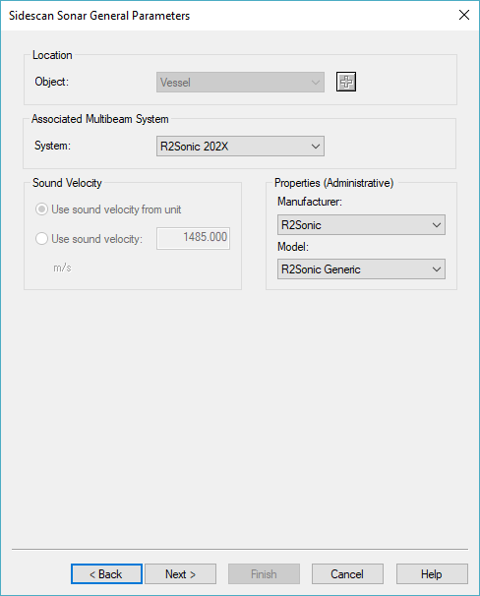Click the 'Model:' label
Image resolution: width=480 pixels, height=596 pixels.
[293, 247]
